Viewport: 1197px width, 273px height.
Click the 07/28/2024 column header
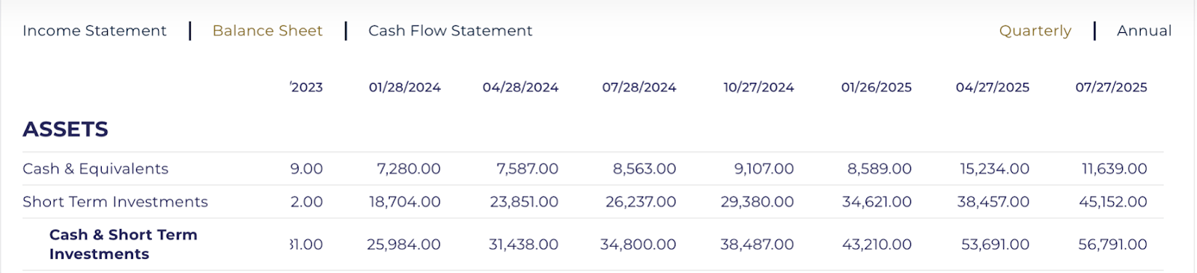[x=639, y=88]
